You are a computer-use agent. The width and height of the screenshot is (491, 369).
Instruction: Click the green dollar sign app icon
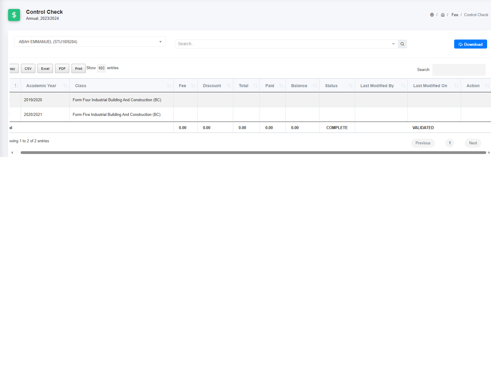tap(14, 15)
